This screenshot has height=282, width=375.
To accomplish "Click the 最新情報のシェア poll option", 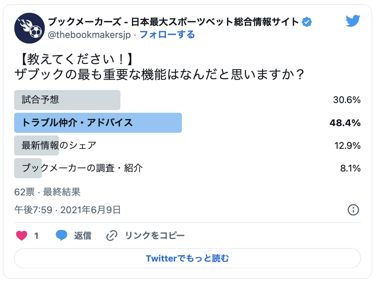I will pyautogui.click(x=59, y=145).
